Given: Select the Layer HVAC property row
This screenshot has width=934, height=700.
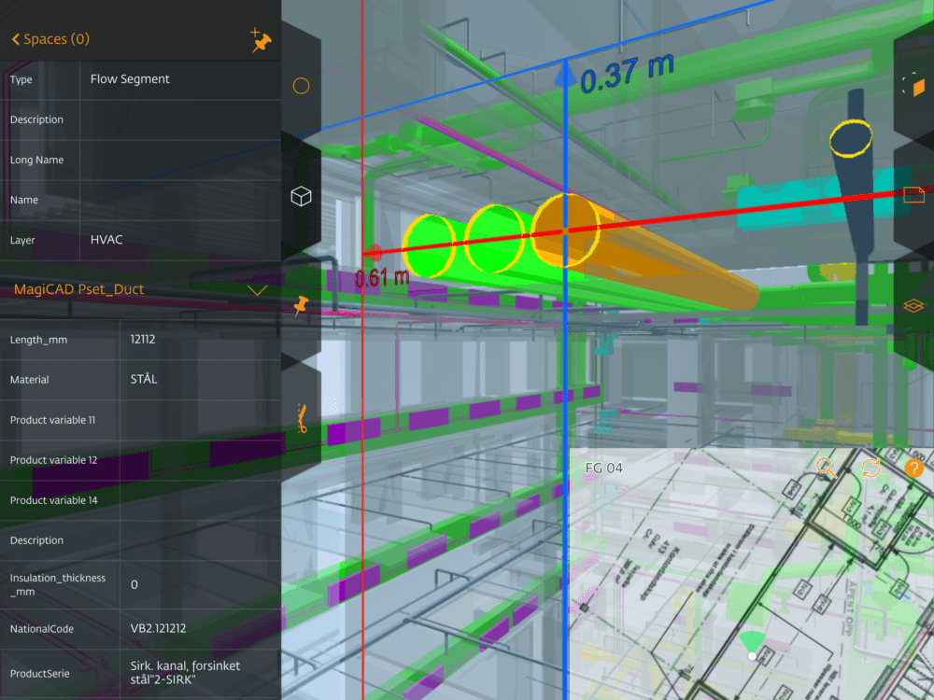Looking at the screenshot, I should (141, 240).
